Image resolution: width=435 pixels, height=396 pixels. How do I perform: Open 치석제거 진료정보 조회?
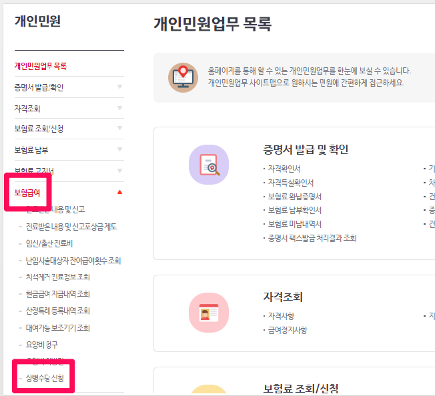(57, 277)
